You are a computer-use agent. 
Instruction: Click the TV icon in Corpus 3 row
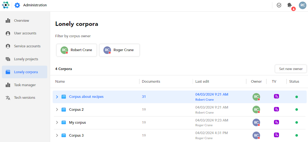click(276, 135)
